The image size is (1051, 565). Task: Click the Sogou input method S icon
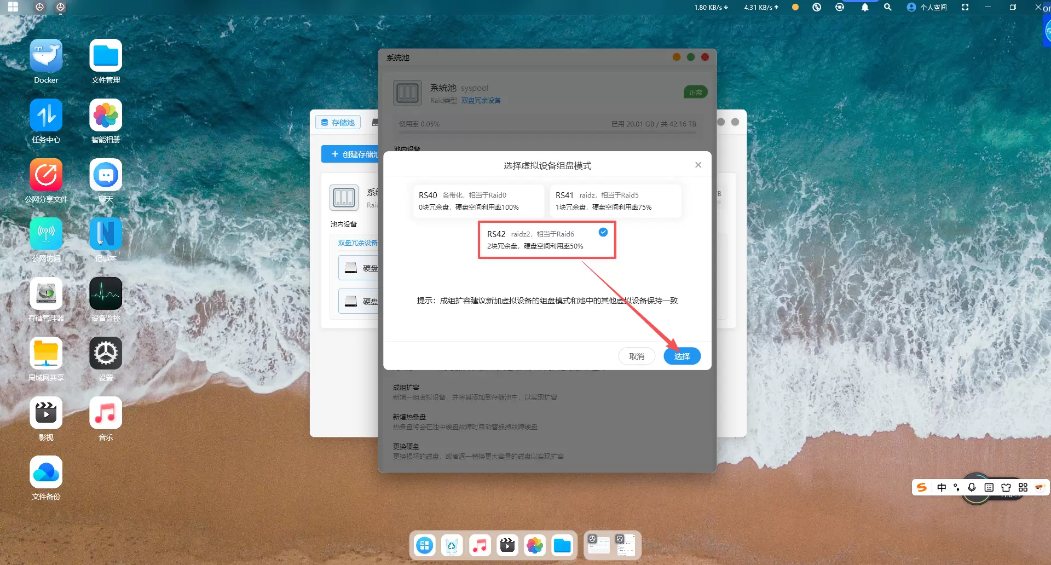coord(922,487)
